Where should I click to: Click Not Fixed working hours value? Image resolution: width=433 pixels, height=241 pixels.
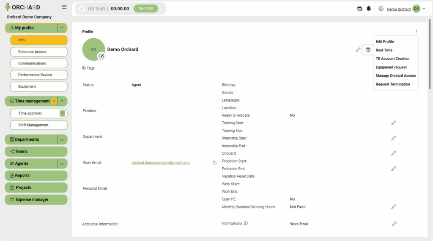298,207
